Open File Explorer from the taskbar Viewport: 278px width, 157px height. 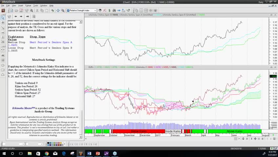pos(30,153)
